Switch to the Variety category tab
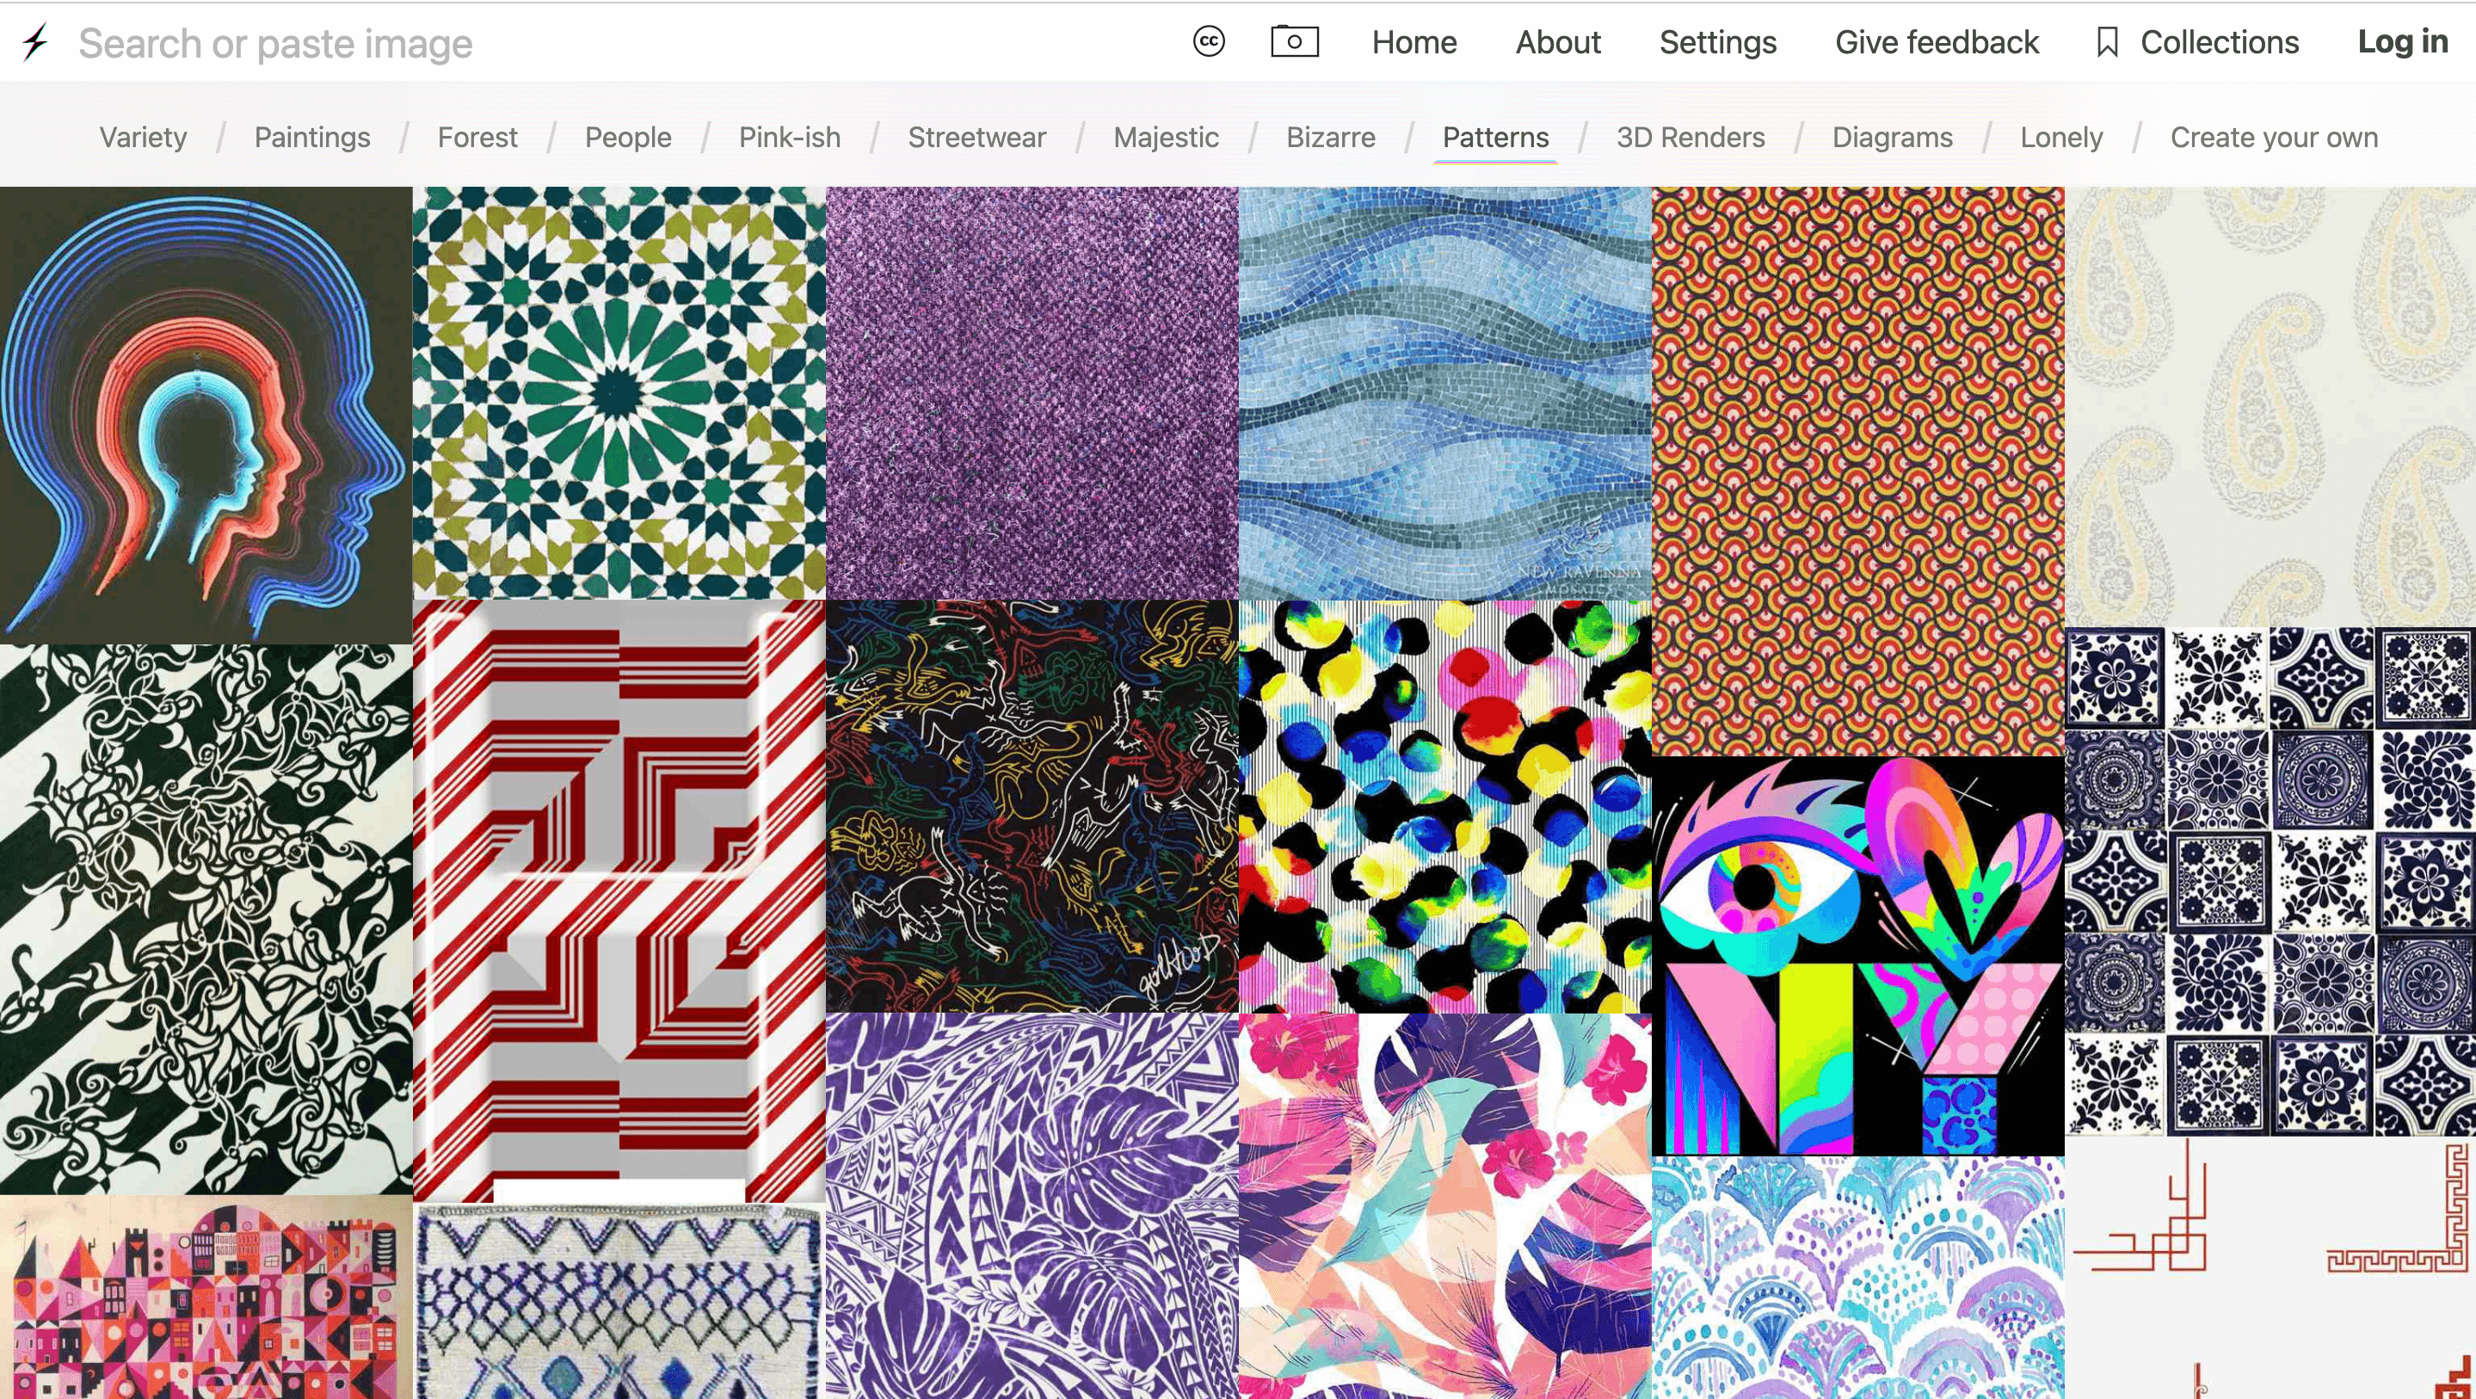This screenshot has width=2476, height=1399. coord(143,138)
